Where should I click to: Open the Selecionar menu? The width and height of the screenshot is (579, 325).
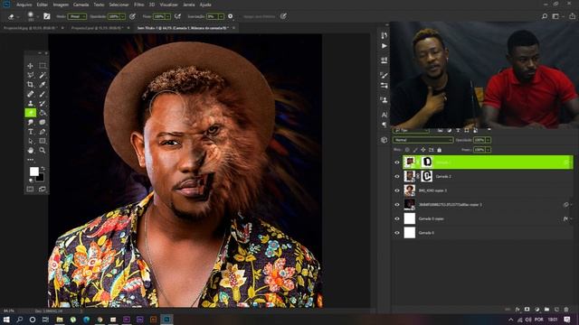tap(119, 5)
